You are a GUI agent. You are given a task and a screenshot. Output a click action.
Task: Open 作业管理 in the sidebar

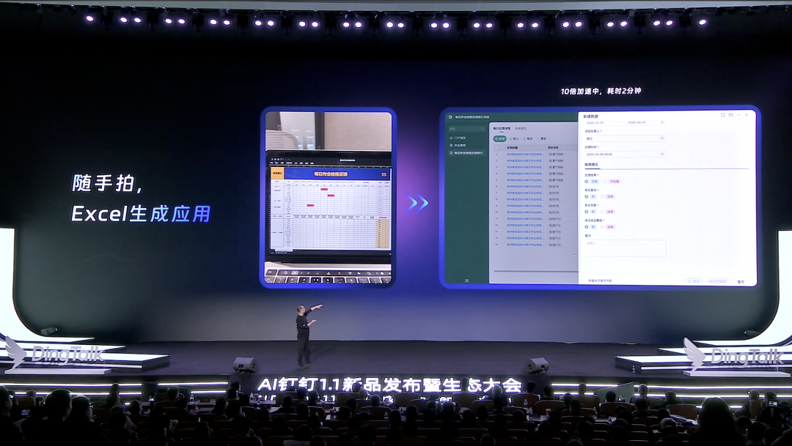click(x=458, y=145)
